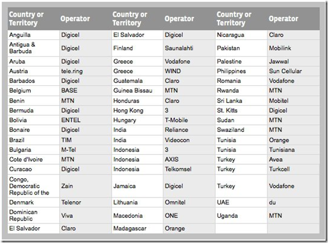Select the Cote d'Ivoire country cell
Screen dimensions: 328x243
[x=33, y=160]
